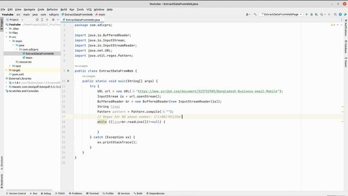The width and height of the screenshot is (348, 196).
Task: Hide the Project tool window
Action: [x=58, y=20]
